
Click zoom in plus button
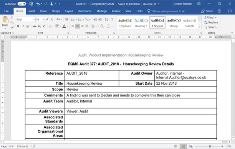[222, 146]
